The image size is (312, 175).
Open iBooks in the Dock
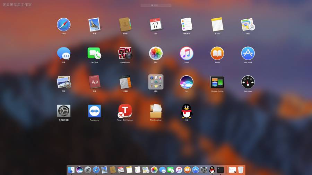pyautogui.click(x=187, y=170)
